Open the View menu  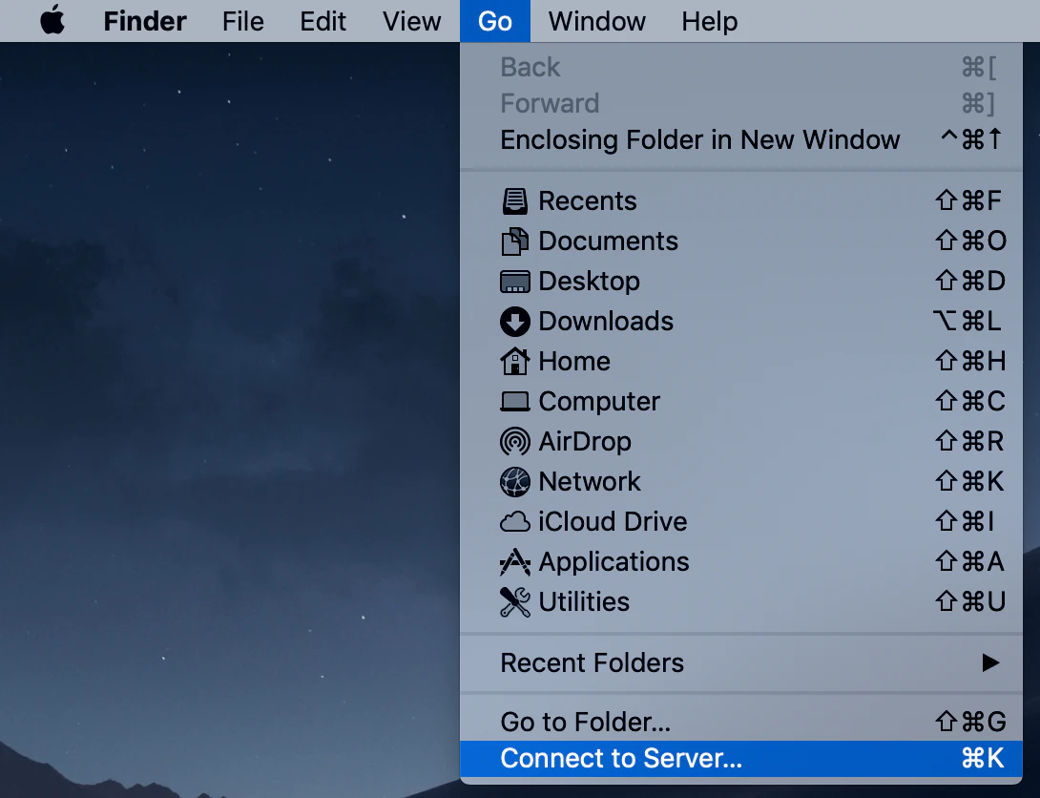[x=411, y=21]
